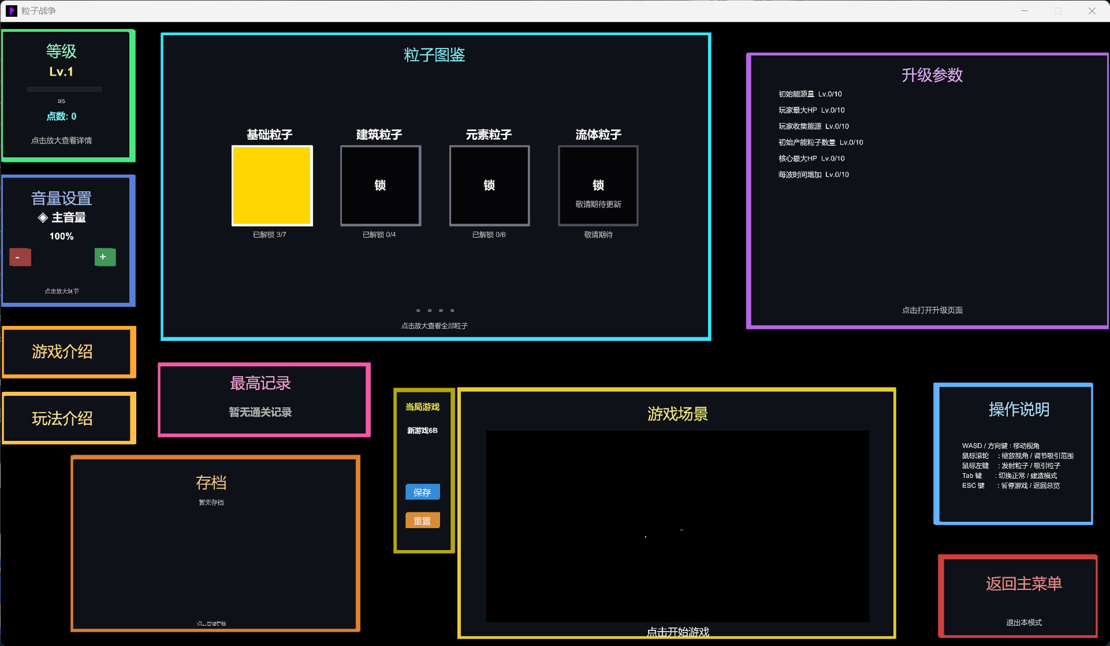Click 返回主菜单 to exit mode
The height and width of the screenshot is (646, 1110).
coord(1018,596)
